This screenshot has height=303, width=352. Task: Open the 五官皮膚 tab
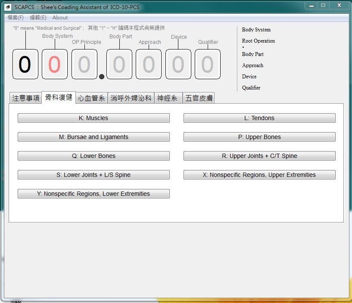tap(199, 98)
